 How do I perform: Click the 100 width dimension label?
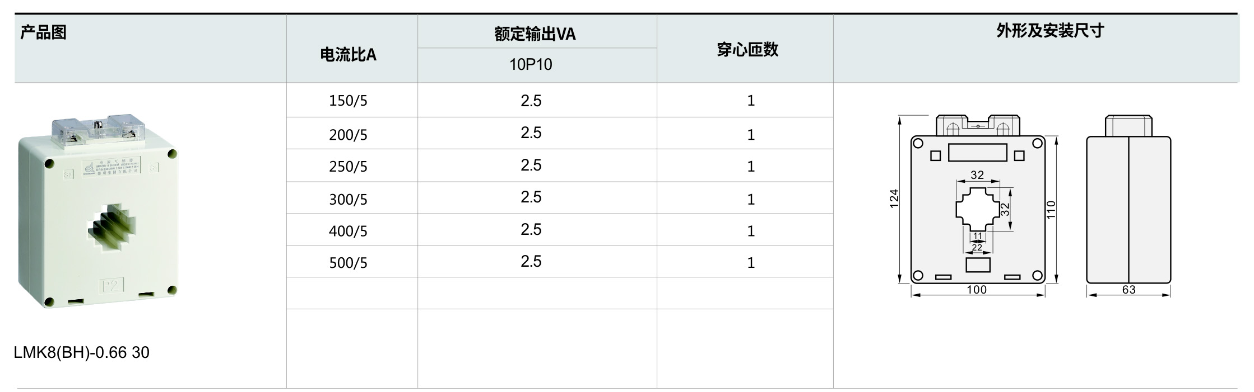[977, 290]
